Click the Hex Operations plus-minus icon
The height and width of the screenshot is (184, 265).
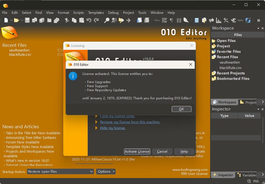(226, 20)
